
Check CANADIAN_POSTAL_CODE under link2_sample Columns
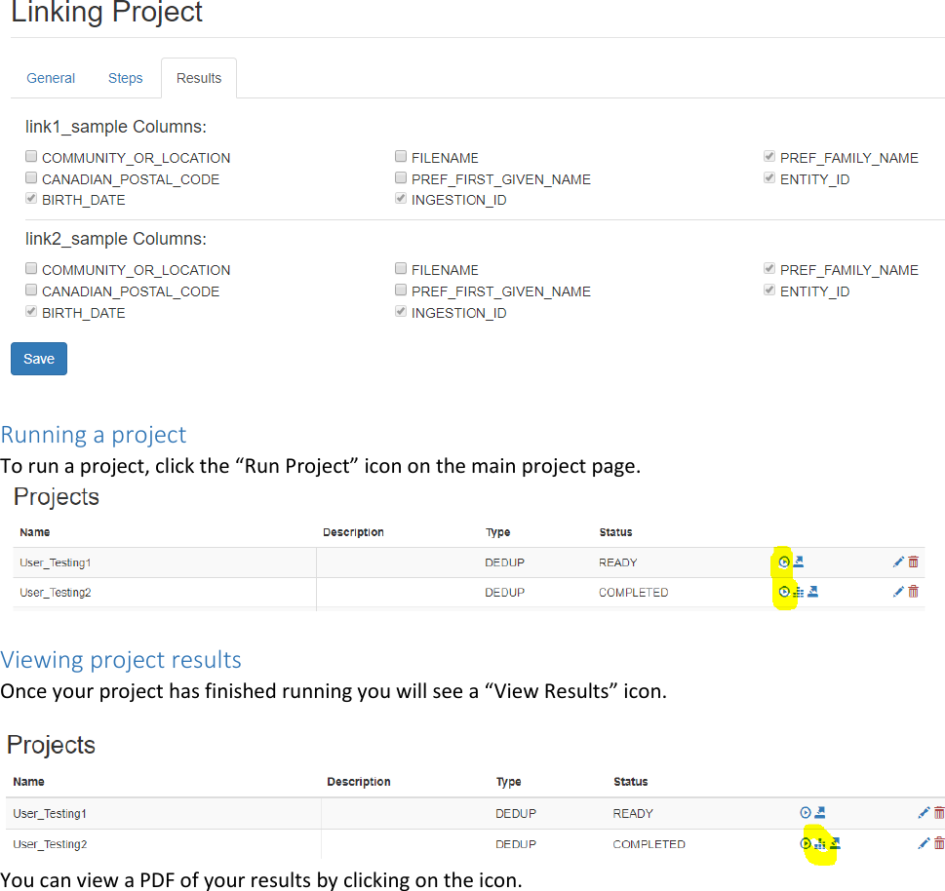coord(31,290)
